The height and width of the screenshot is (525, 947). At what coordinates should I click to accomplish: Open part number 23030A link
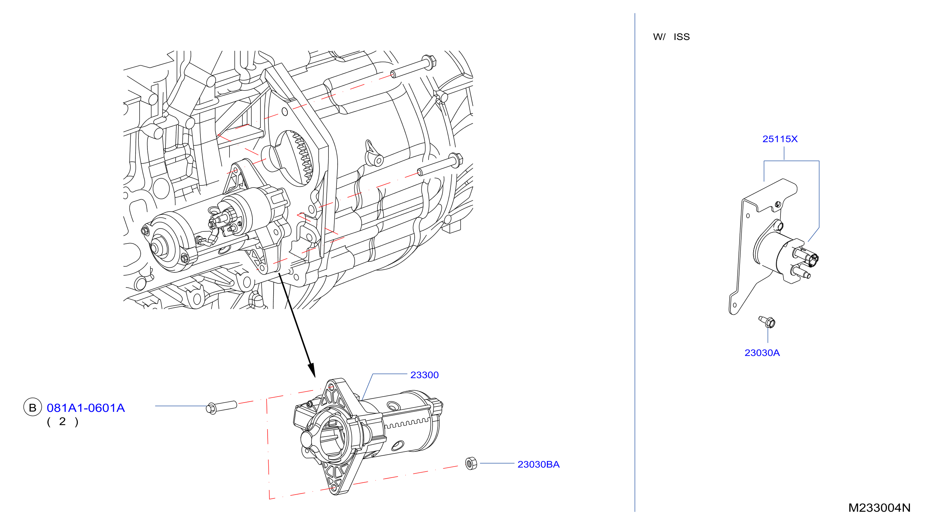tap(762, 353)
